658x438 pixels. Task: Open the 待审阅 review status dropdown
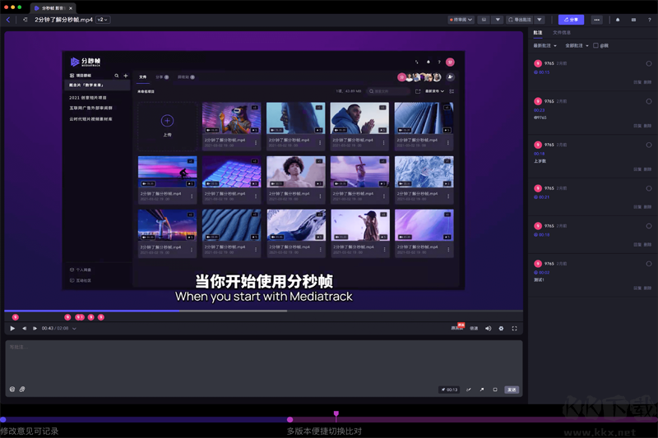point(461,20)
